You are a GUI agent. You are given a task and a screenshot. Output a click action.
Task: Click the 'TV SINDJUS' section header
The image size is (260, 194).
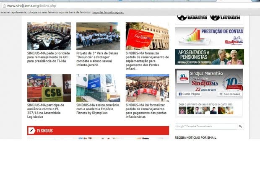(98, 131)
